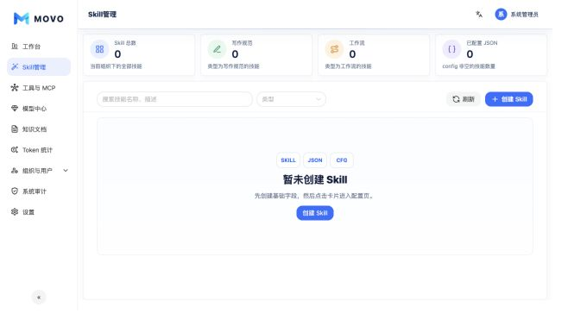The width and height of the screenshot is (568, 326).
Task: Click 当前组织下的全部技能 caption
Action: 116,66
